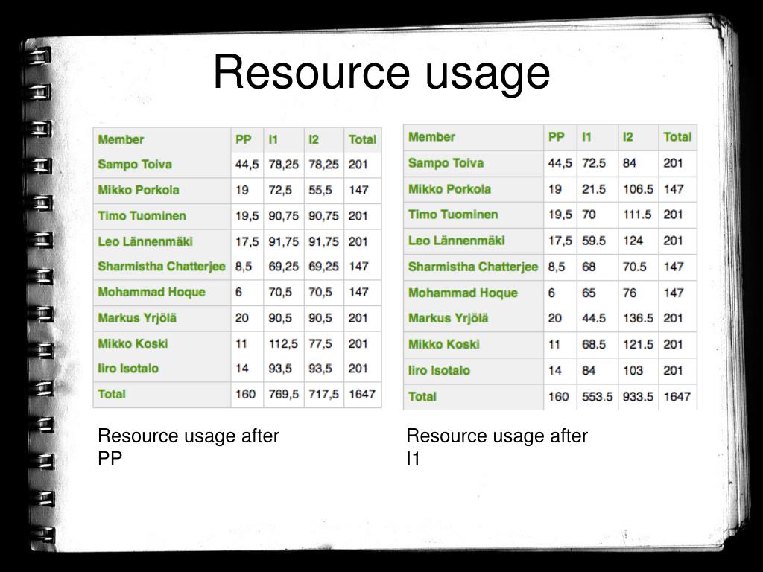Click the "76" value in Mohammad Hoque's row
The width and height of the screenshot is (763, 572).
coord(629,293)
